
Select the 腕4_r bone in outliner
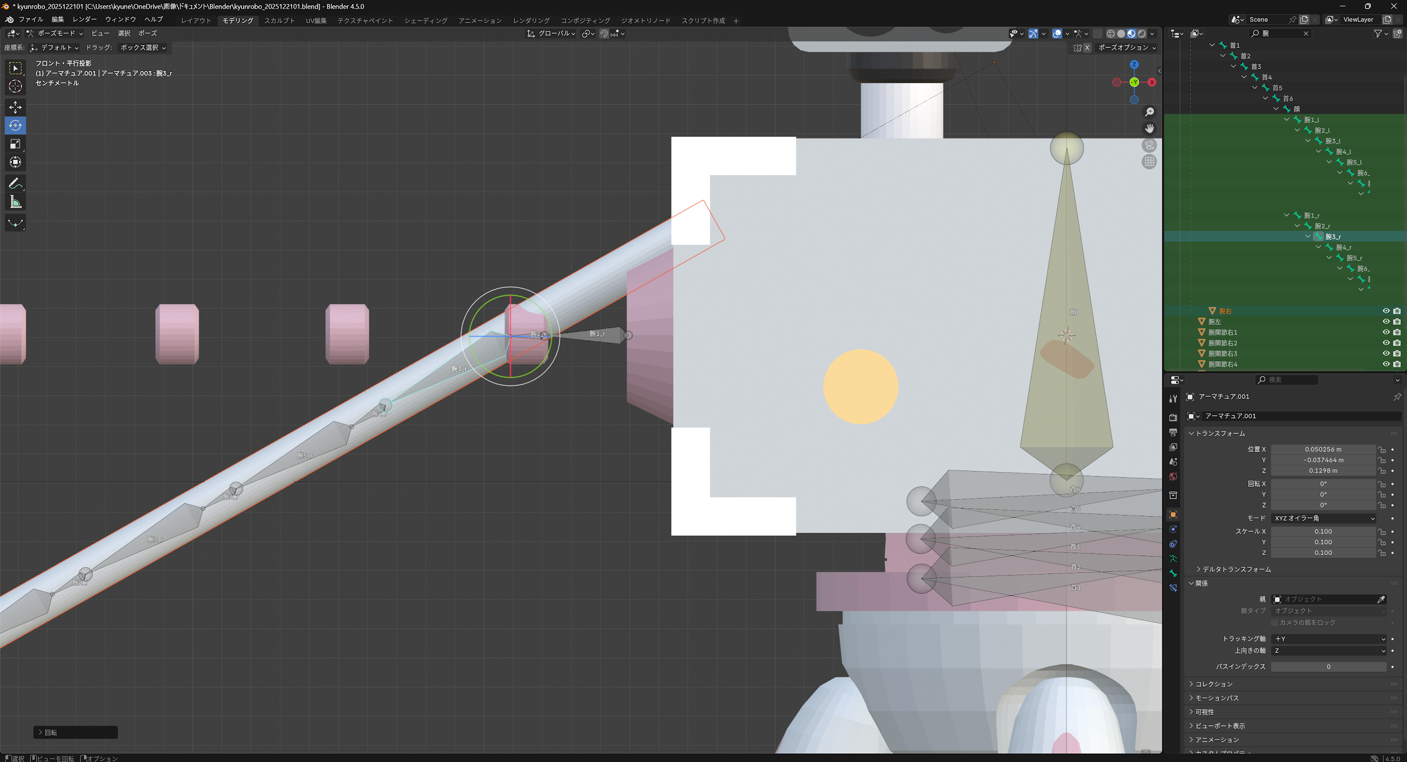(x=1343, y=247)
